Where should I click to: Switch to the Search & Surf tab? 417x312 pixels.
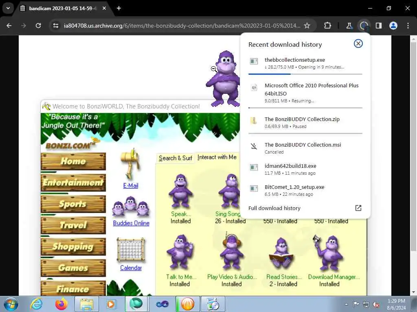(175, 158)
